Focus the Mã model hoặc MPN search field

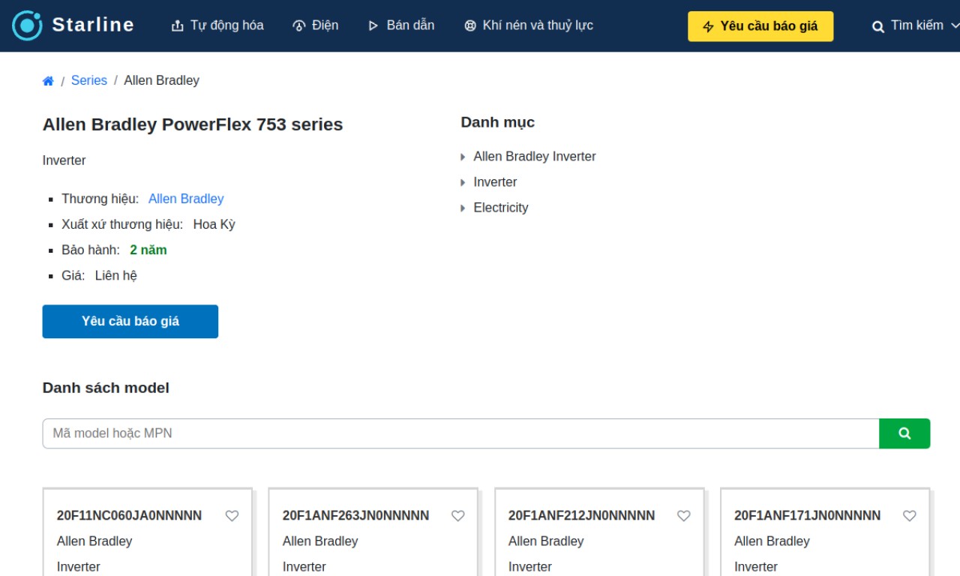(460, 433)
